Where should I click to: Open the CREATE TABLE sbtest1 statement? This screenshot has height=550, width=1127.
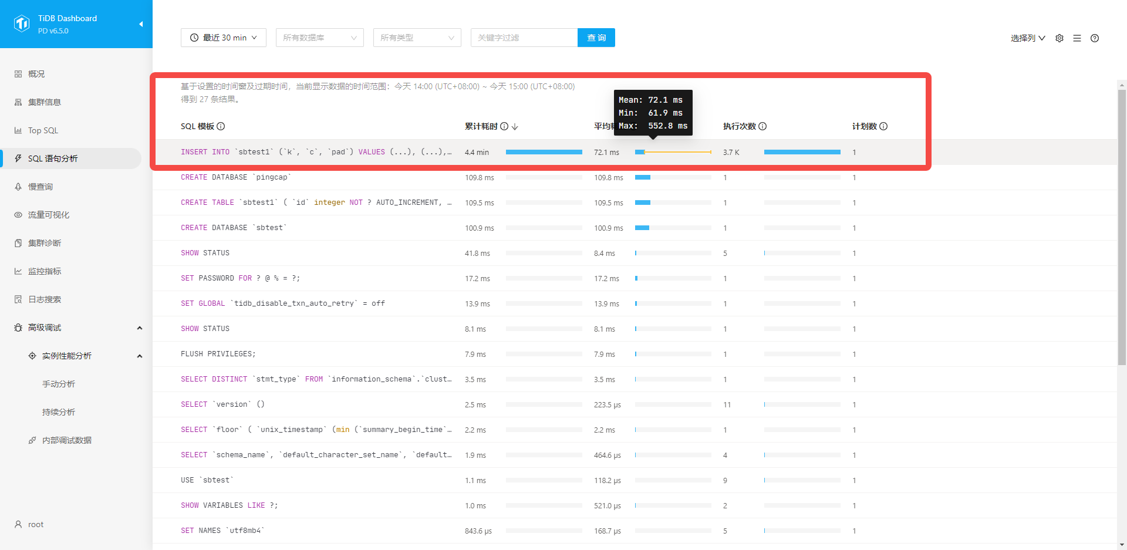tap(635, 203)
